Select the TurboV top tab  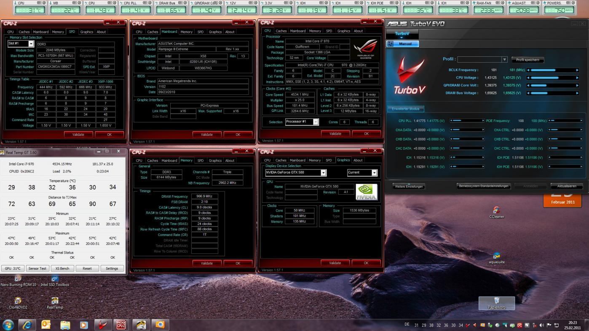pos(402,33)
